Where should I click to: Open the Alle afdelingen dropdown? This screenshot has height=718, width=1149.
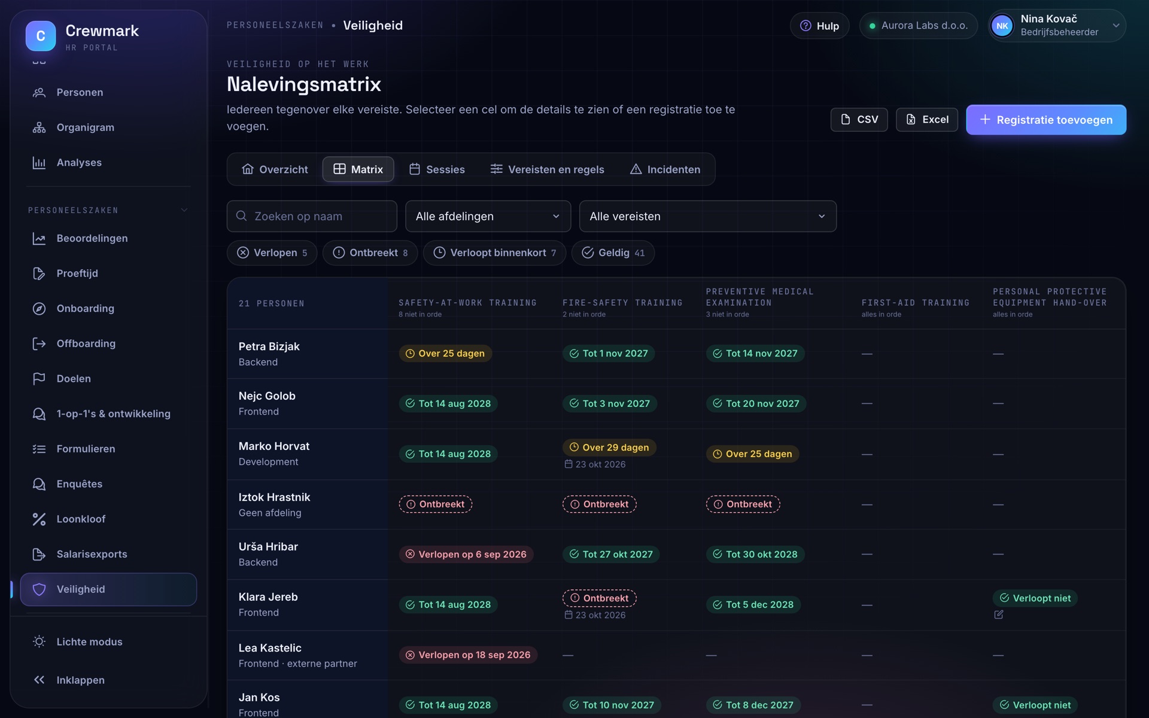click(488, 216)
